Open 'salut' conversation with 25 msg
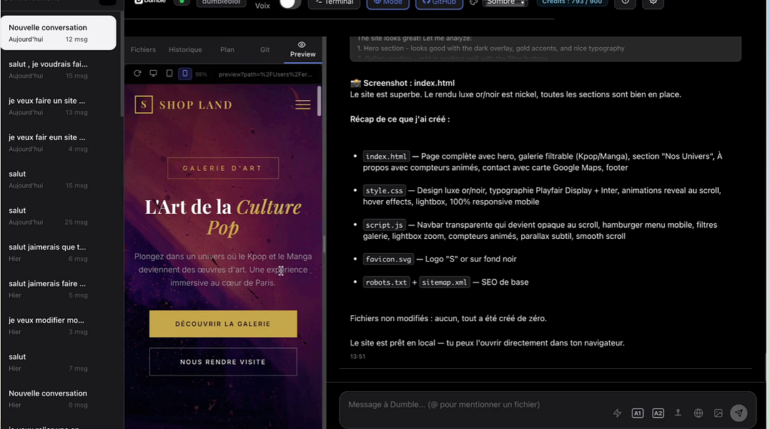The width and height of the screenshot is (770, 429). click(x=59, y=216)
